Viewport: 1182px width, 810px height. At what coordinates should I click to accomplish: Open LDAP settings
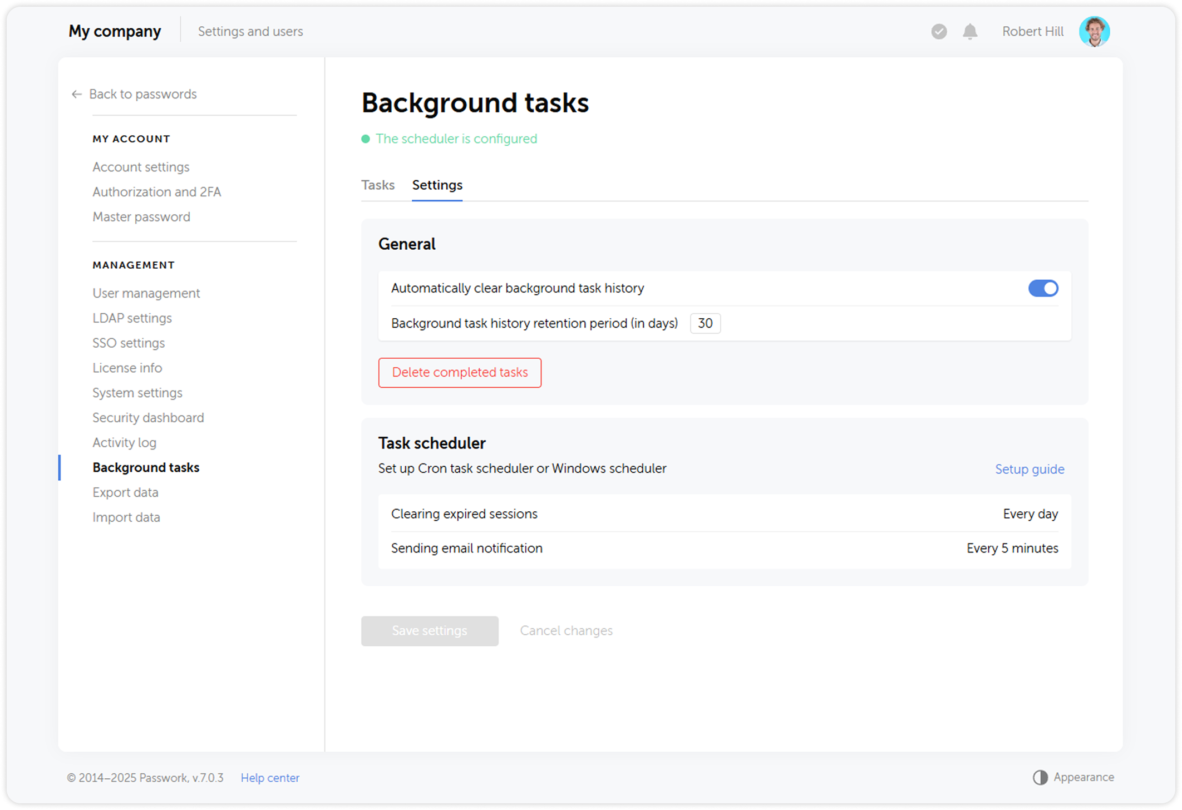point(132,318)
